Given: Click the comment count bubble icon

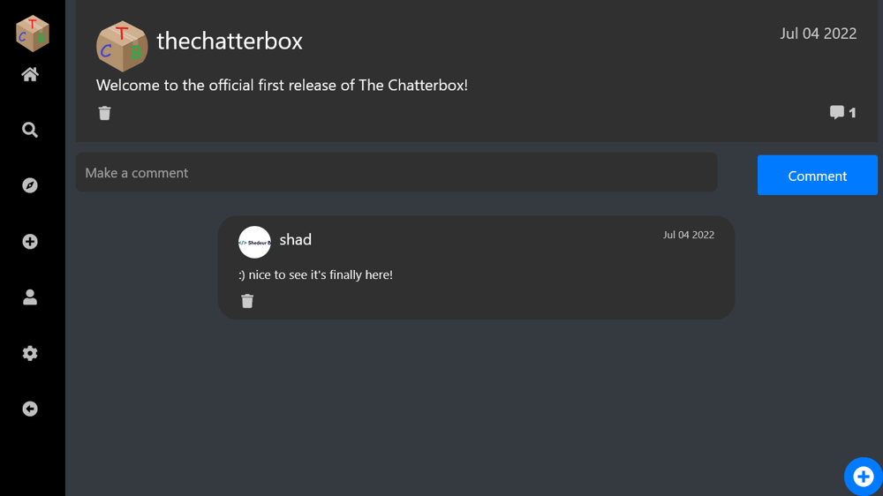Looking at the screenshot, I should [x=837, y=112].
